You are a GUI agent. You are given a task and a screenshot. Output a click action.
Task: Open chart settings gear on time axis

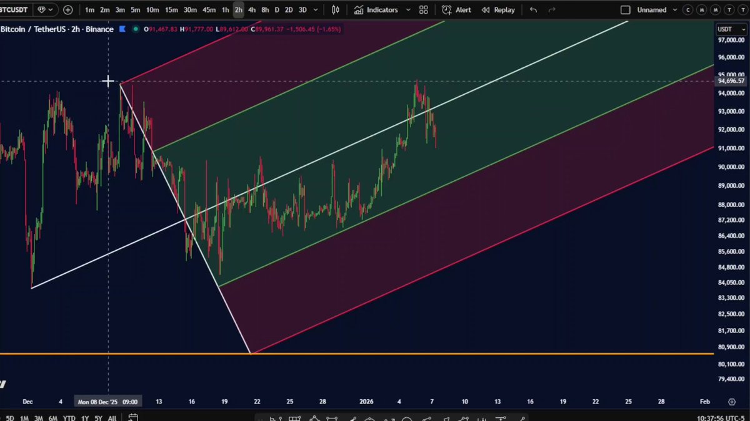click(731, 402)
